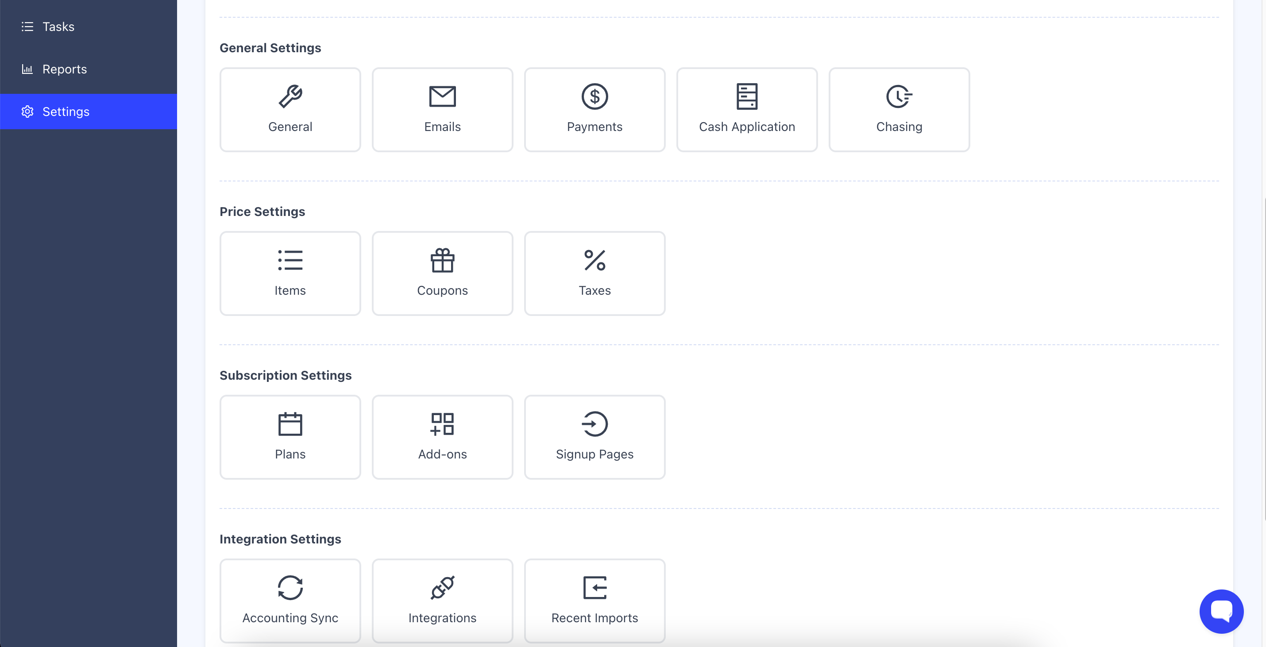Viewport: 1266px width, 647px height.
Task: Open Integrations plug icon
Action: pyautogui.click(x=442, y=588)
